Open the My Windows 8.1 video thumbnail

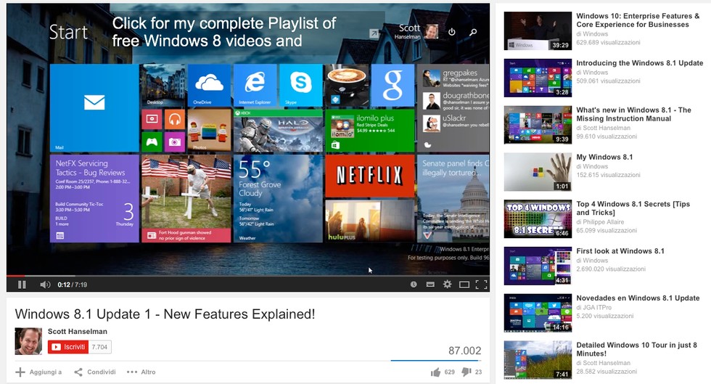tap(538, 171)
